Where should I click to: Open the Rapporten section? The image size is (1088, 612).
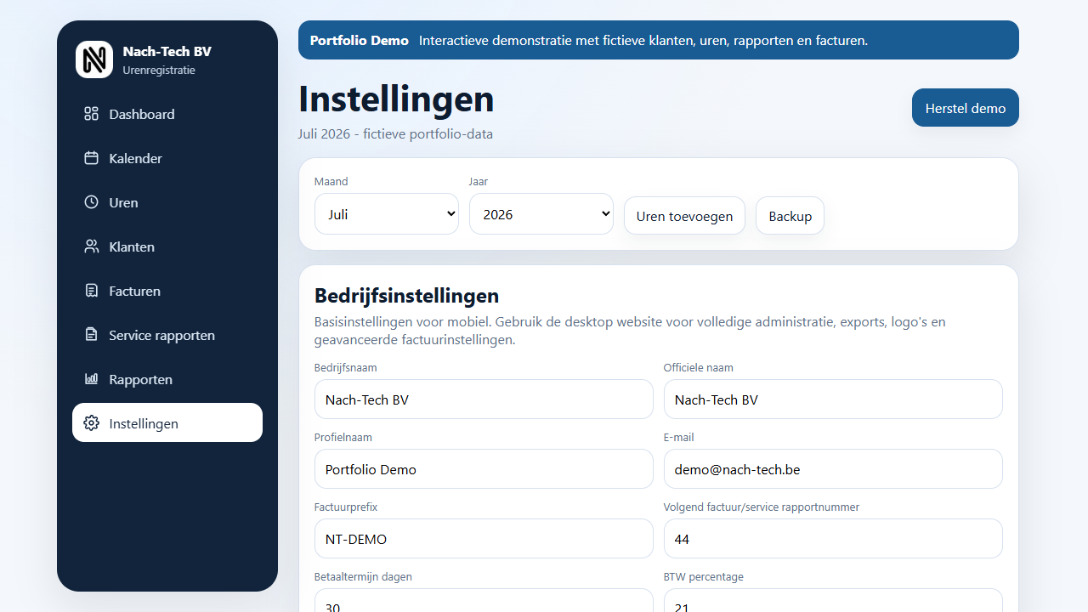click(167, 379)
